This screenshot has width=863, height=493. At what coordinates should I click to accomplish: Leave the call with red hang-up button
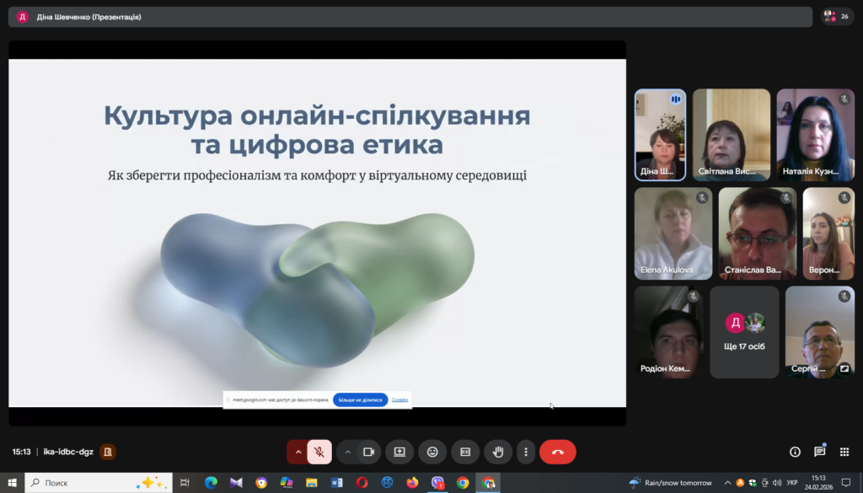pos(557,452)
